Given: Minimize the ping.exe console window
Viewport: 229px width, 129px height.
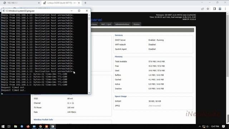Looking at the screenshot, I should (72, 11).
